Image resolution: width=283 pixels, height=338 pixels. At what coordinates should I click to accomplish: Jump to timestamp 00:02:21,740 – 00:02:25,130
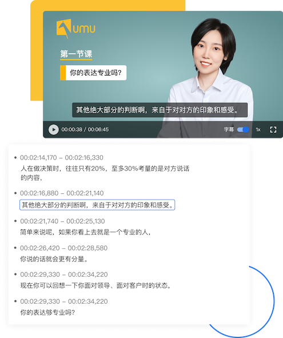(62, 221)
